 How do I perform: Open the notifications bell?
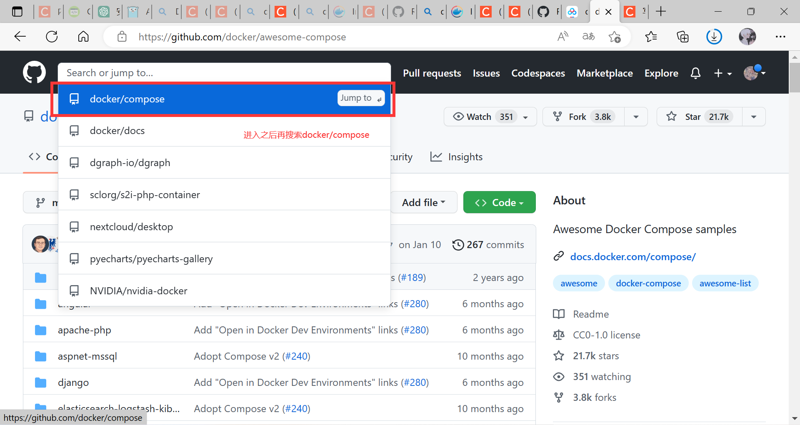tap(695, 73)
